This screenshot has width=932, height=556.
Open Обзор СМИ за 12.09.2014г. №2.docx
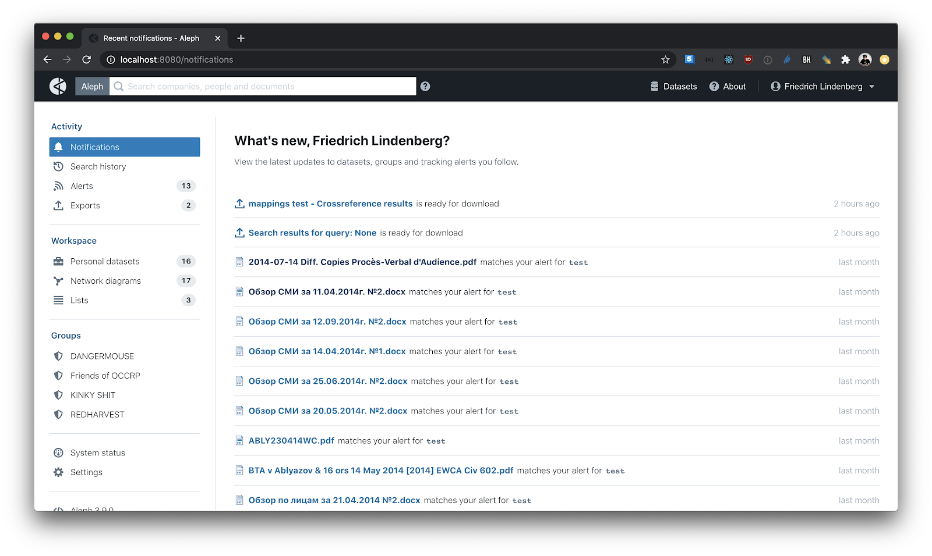click(327, 322)
